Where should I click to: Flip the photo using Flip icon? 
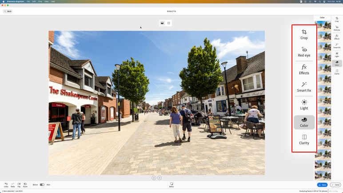pos(19,185)
